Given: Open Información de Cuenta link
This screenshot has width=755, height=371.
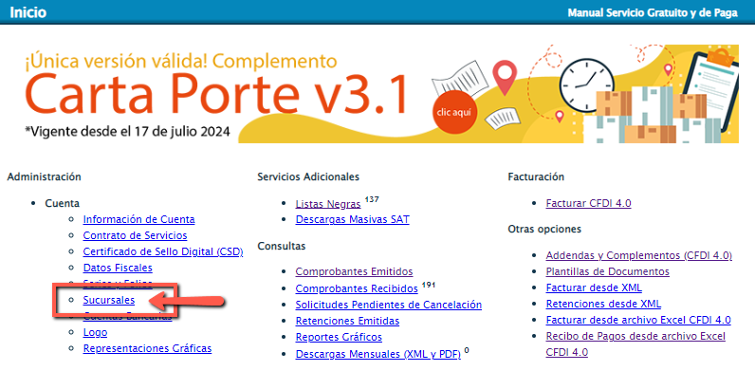Looking at the screenshot, I should pos(138,220).
